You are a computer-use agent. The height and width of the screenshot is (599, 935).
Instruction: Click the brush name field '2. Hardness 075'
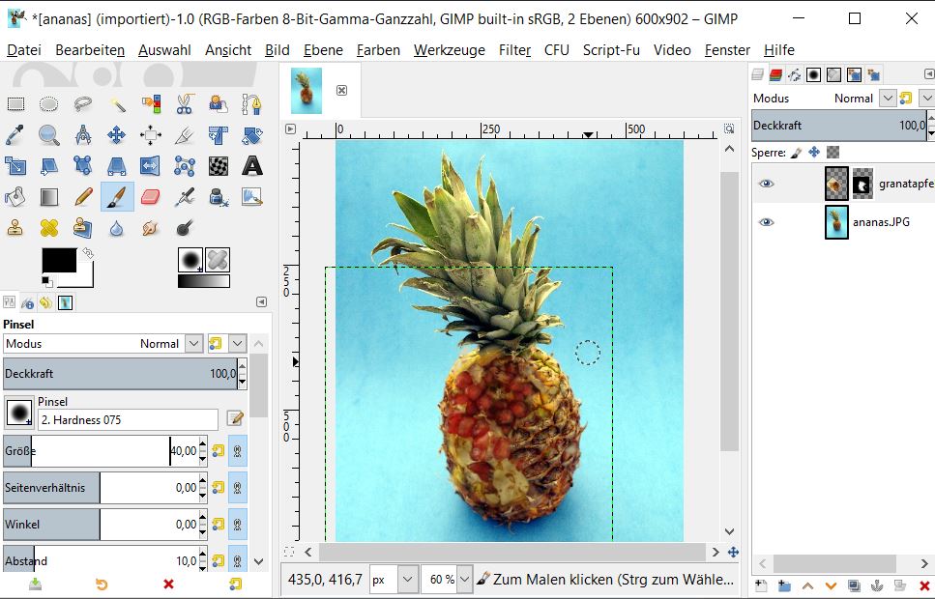point(128,419)
